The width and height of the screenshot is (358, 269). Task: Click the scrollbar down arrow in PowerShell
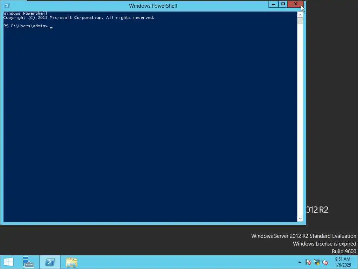(300, 219)
